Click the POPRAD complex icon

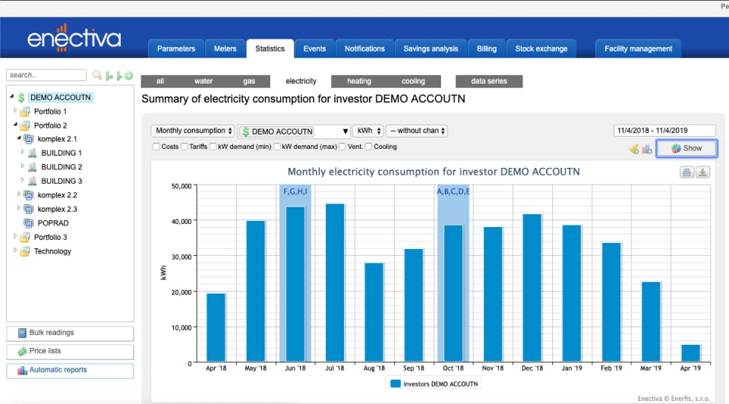pos(28,223)
